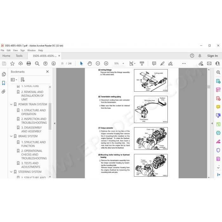
Task: Close the 35DS-40DS-45DS document tab
Action: (59, 56)
